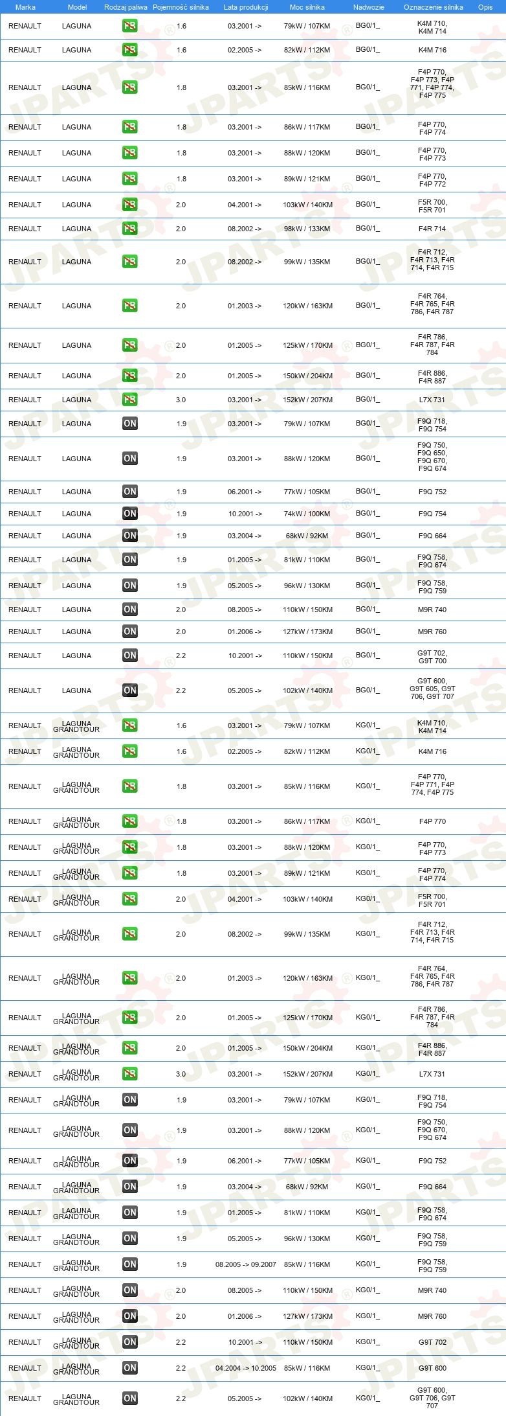This screenshot has height=1416, width=506.
Task: Click ON icon in Grandtour KG0/1_ 81kW / 110KM row
Action: click(130, 1213)
